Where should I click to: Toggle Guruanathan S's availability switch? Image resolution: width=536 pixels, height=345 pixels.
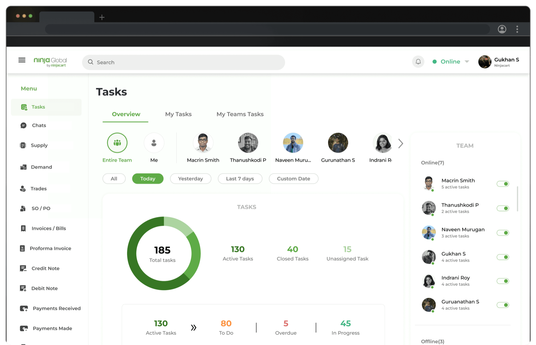[503, 305]
